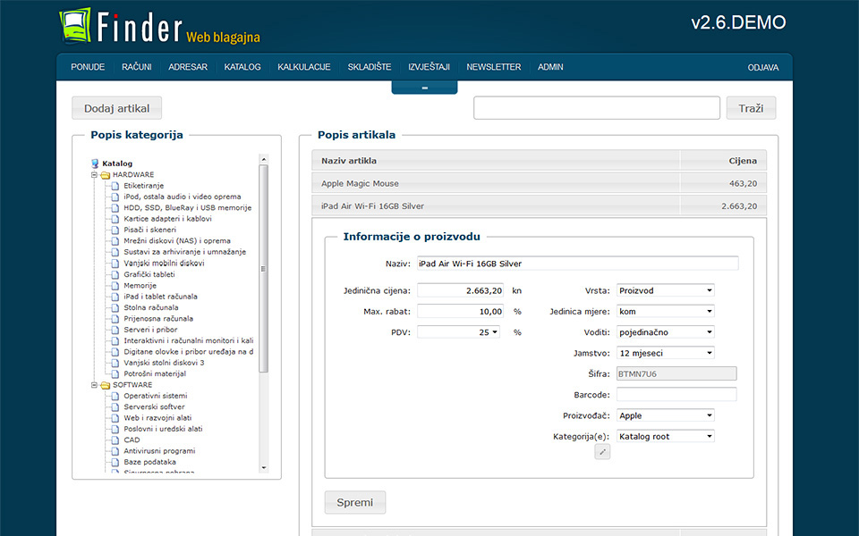859x536 pixels.
Task: Click the Katalog root icon in tree
Action: coord(95,163)
